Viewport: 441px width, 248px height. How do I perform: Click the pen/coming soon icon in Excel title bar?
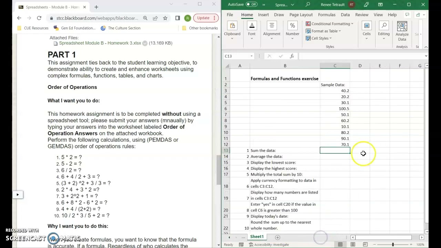(366, 4)
